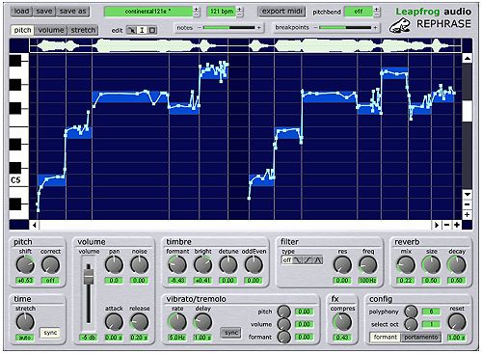Click the filter res knob
The width and height of the screenshot is (482, 353).
(342, 265)
